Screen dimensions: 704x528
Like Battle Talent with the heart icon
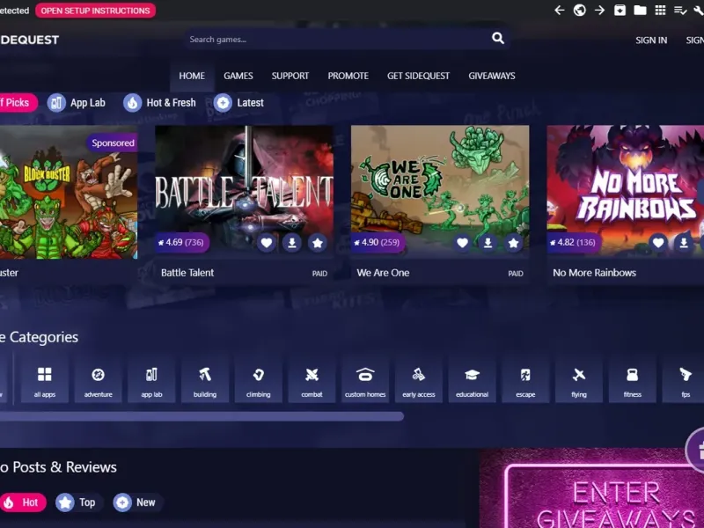(x=267, y=243)
